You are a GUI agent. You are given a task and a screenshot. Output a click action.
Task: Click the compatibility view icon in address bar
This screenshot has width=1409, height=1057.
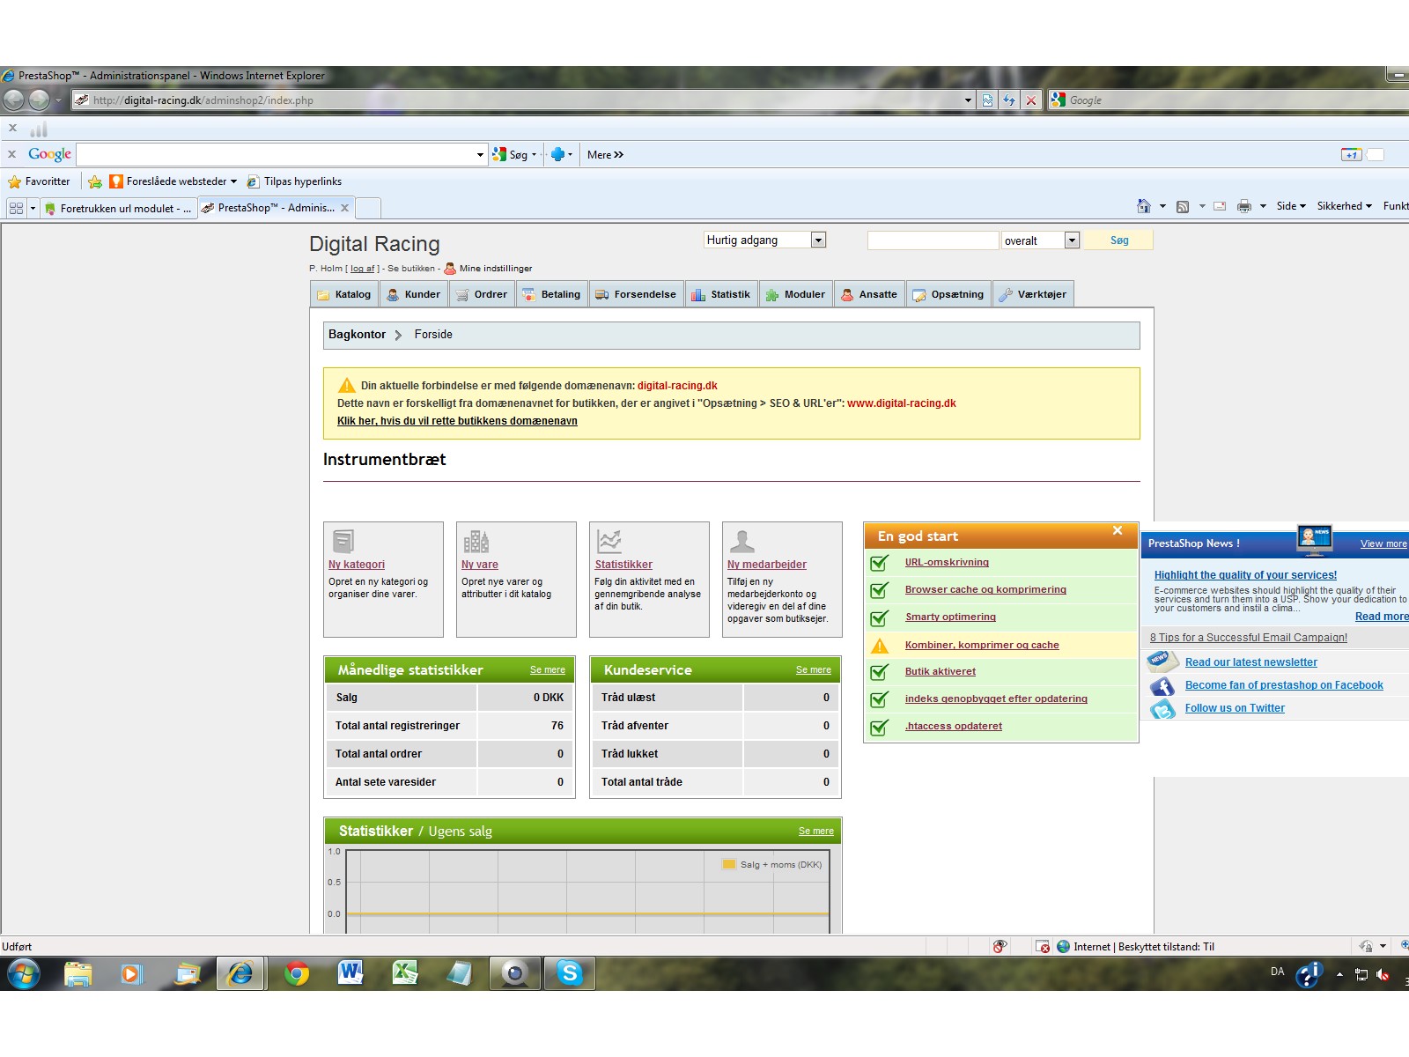tap(987, 100)
